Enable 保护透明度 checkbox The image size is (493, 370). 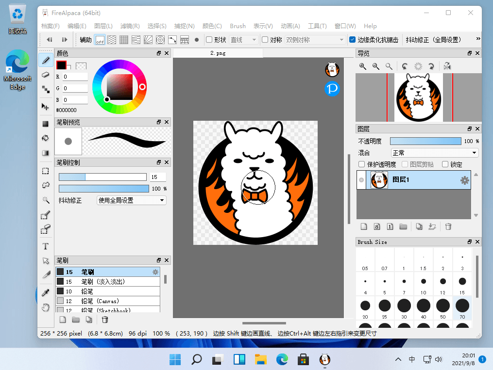tap(361, 164)
